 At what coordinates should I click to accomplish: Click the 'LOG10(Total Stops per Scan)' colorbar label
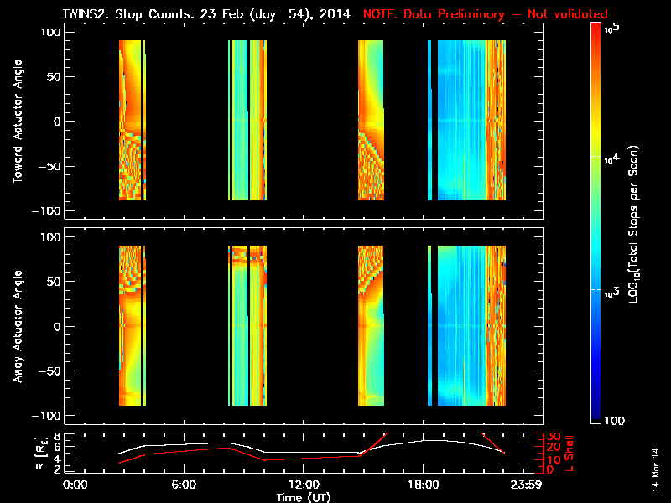(x=634, y=224)
